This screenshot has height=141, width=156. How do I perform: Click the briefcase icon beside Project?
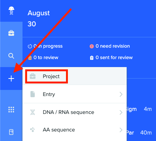33,77
